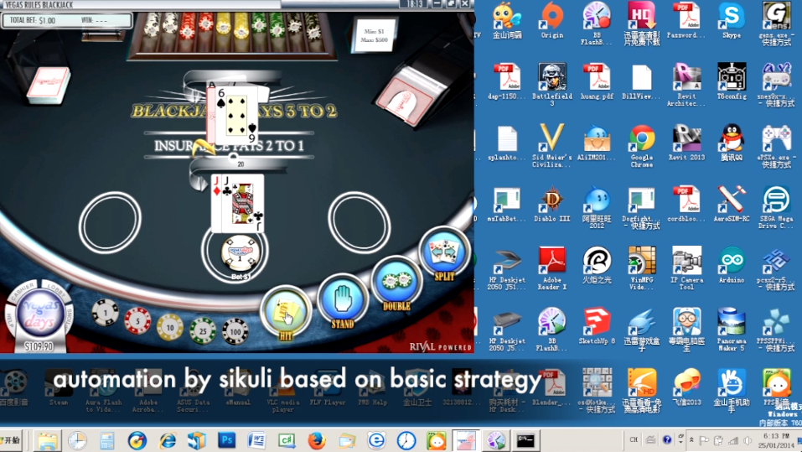Stand with the hand icon button
The image size is (802, 452).
[x=342, y=303]
